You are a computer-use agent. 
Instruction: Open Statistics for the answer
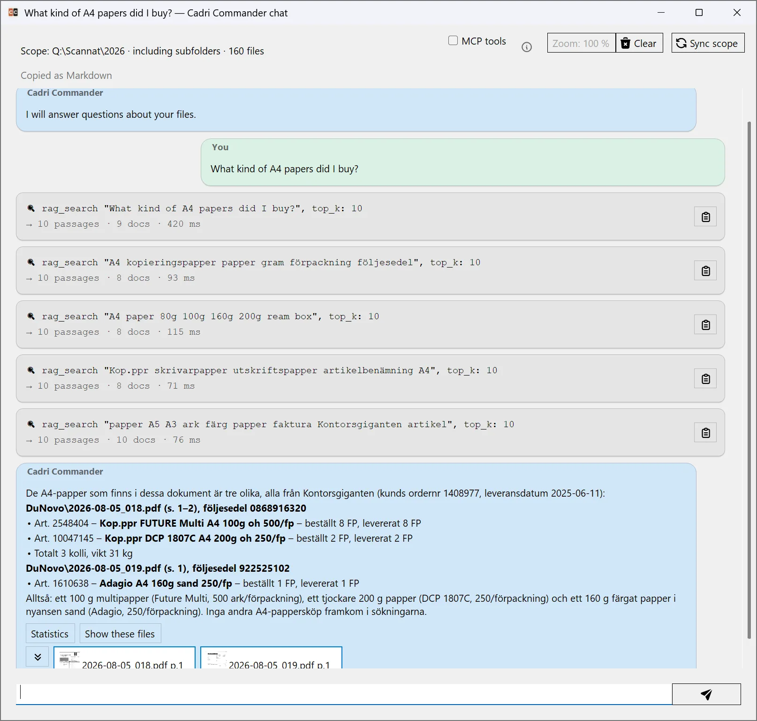click(50, 634)
